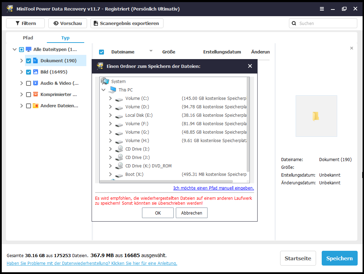This screenshot has width=364, height=274.
Task: Click the CD Drive (I:) disc icon
Action: pyautogui.click(x=119, y=149)
